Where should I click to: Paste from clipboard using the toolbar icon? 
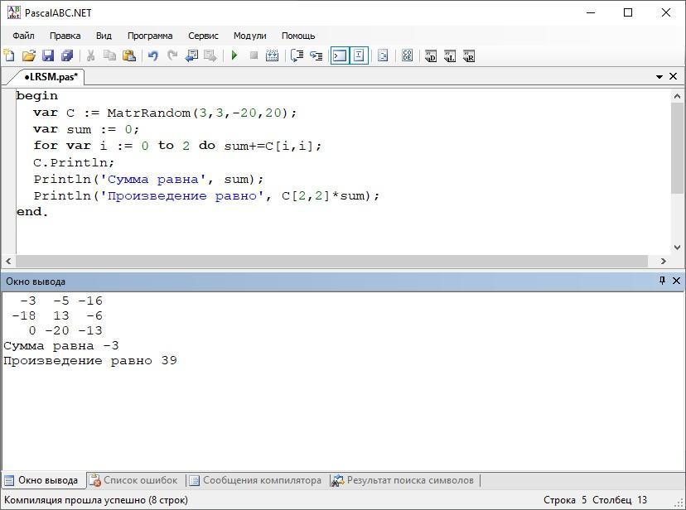coord(128,56)
